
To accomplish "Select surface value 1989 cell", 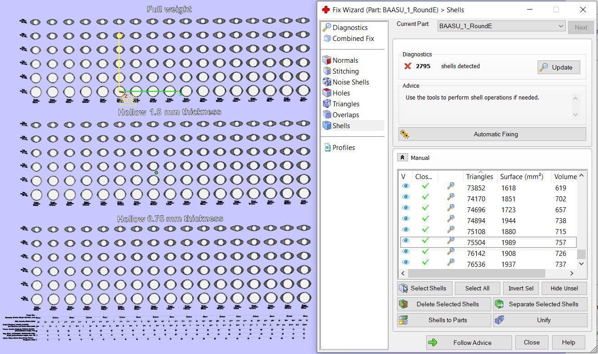I will coord(508,243).
